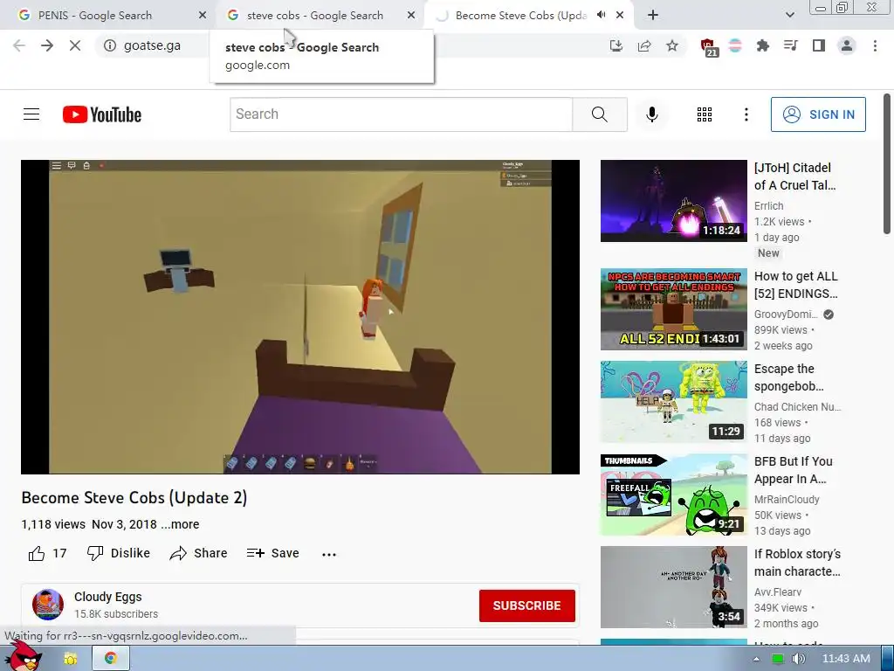Click the Dislike button

(x=119, y=553)
